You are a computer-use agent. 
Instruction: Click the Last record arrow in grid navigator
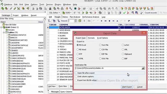point(105,21)
